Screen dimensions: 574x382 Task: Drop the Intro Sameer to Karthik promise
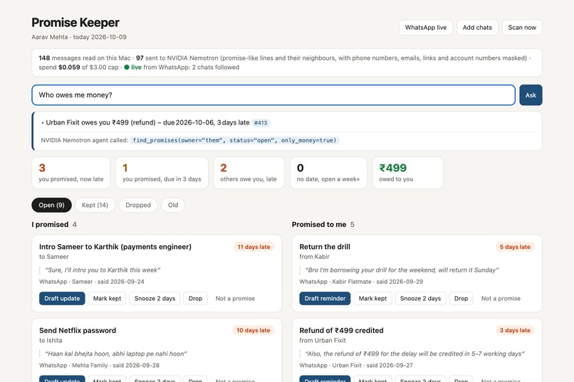pyautogui.click(x=195, y=298)
